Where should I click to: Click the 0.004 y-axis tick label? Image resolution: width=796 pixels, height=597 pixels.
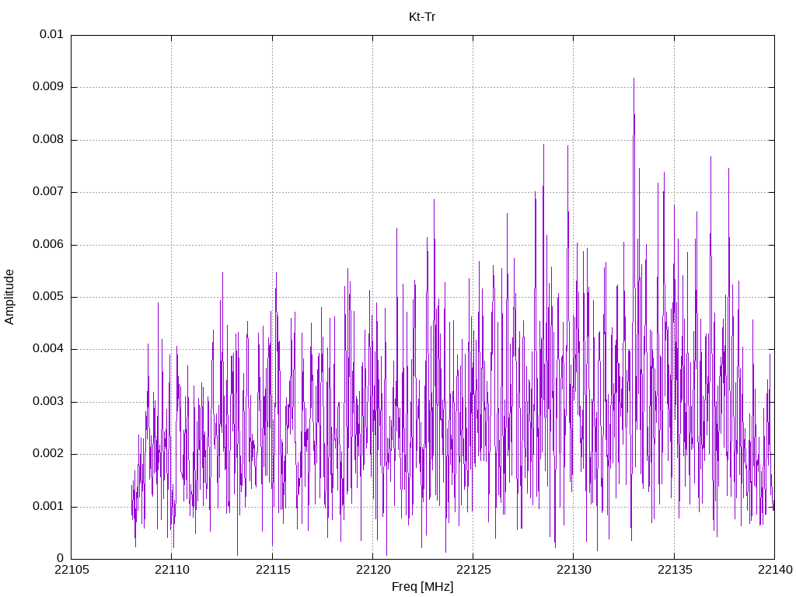[x=48, y=349]
